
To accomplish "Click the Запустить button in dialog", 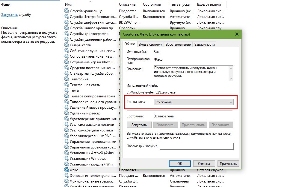I will (139, 125).
